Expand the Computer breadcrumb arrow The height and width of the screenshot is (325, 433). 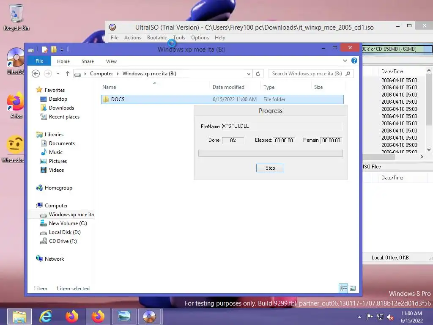click(x=118, y=74)
